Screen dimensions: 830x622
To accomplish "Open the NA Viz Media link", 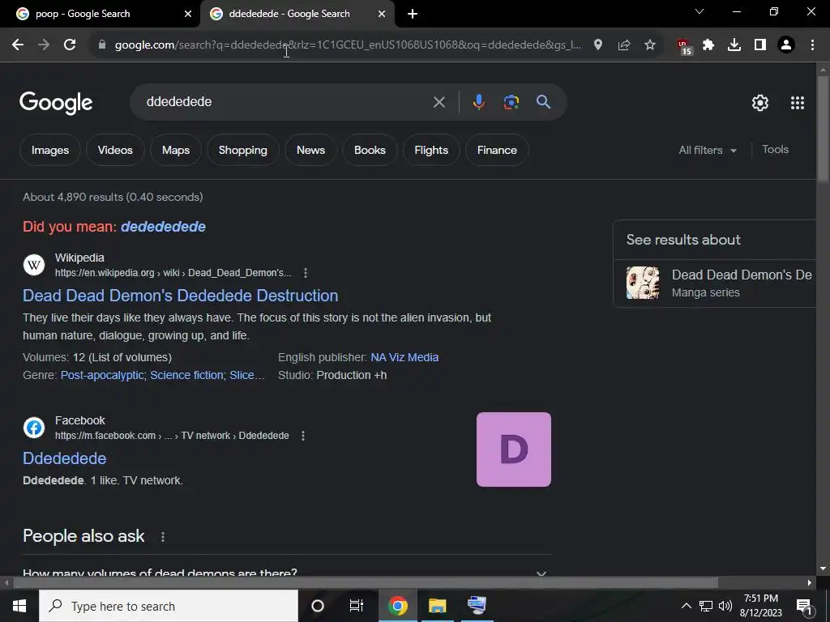I will pos(404,357).
